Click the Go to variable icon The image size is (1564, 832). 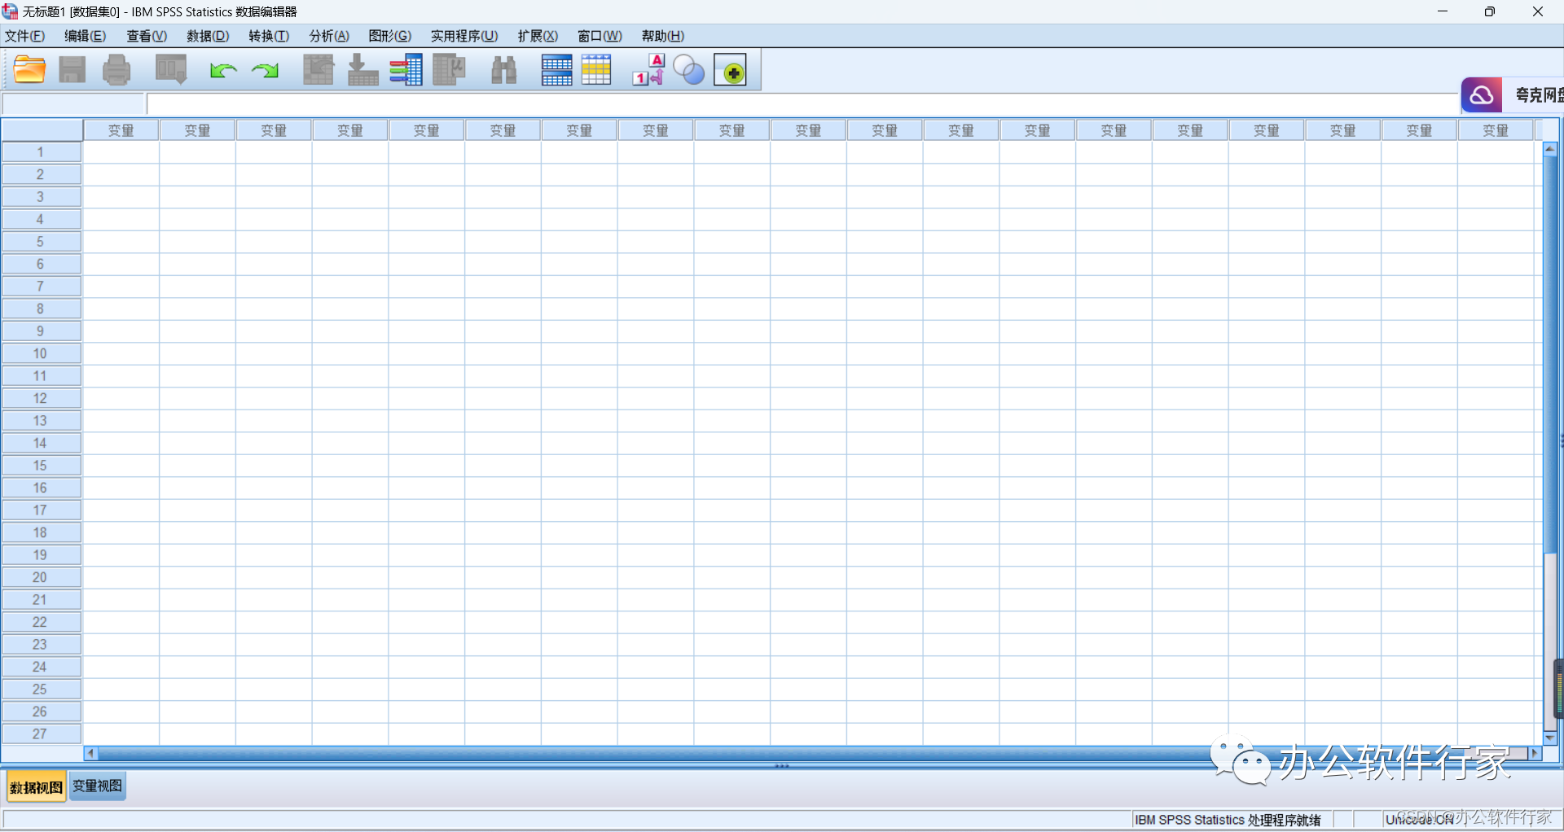point(362,70)
